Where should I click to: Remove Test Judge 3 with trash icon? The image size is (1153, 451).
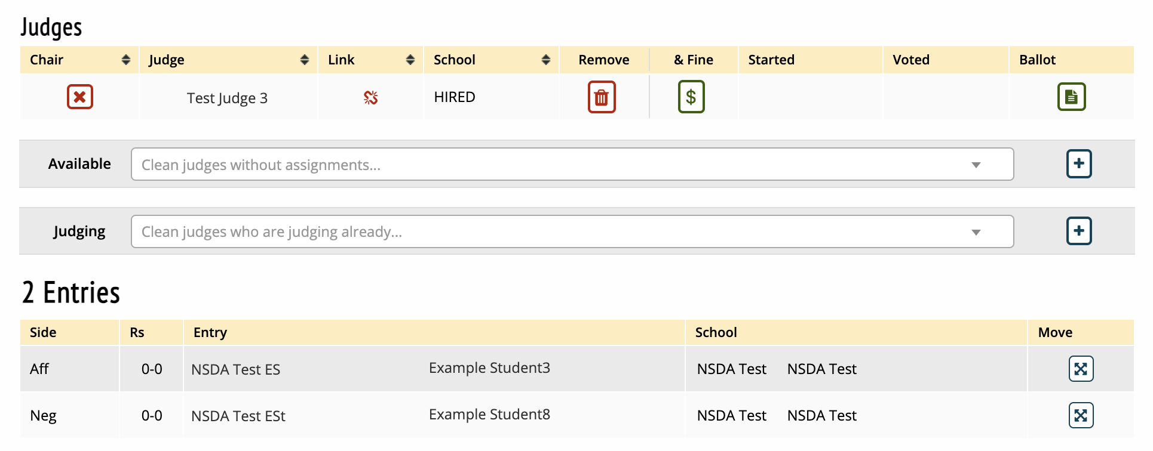click(x=602, y=97)
